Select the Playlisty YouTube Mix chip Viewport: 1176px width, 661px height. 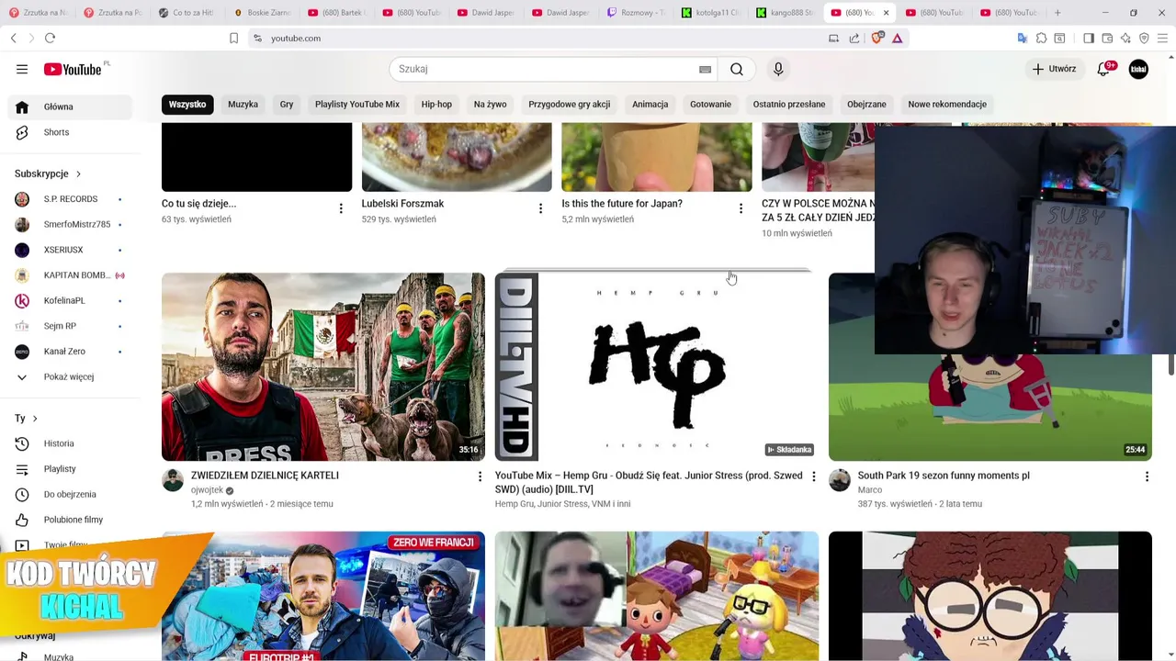357,104
